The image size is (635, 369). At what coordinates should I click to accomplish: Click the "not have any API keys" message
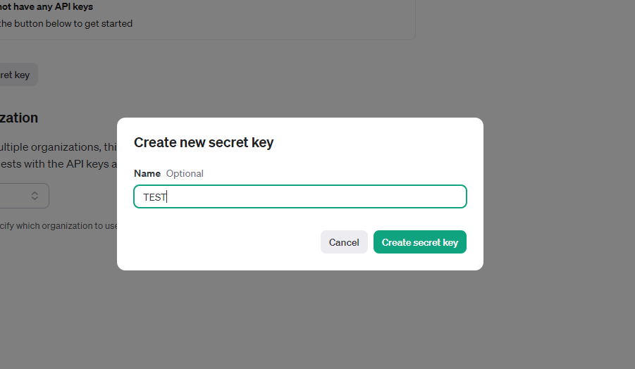click(x=47, y=7)
